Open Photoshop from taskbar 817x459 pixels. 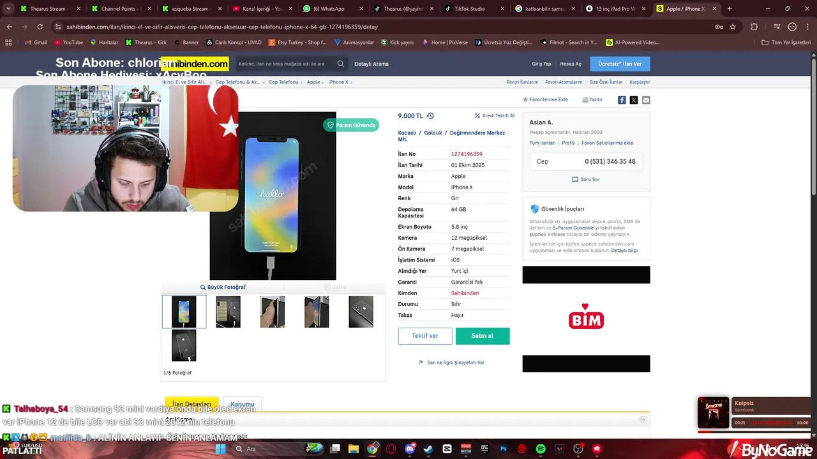pos(503,449)
